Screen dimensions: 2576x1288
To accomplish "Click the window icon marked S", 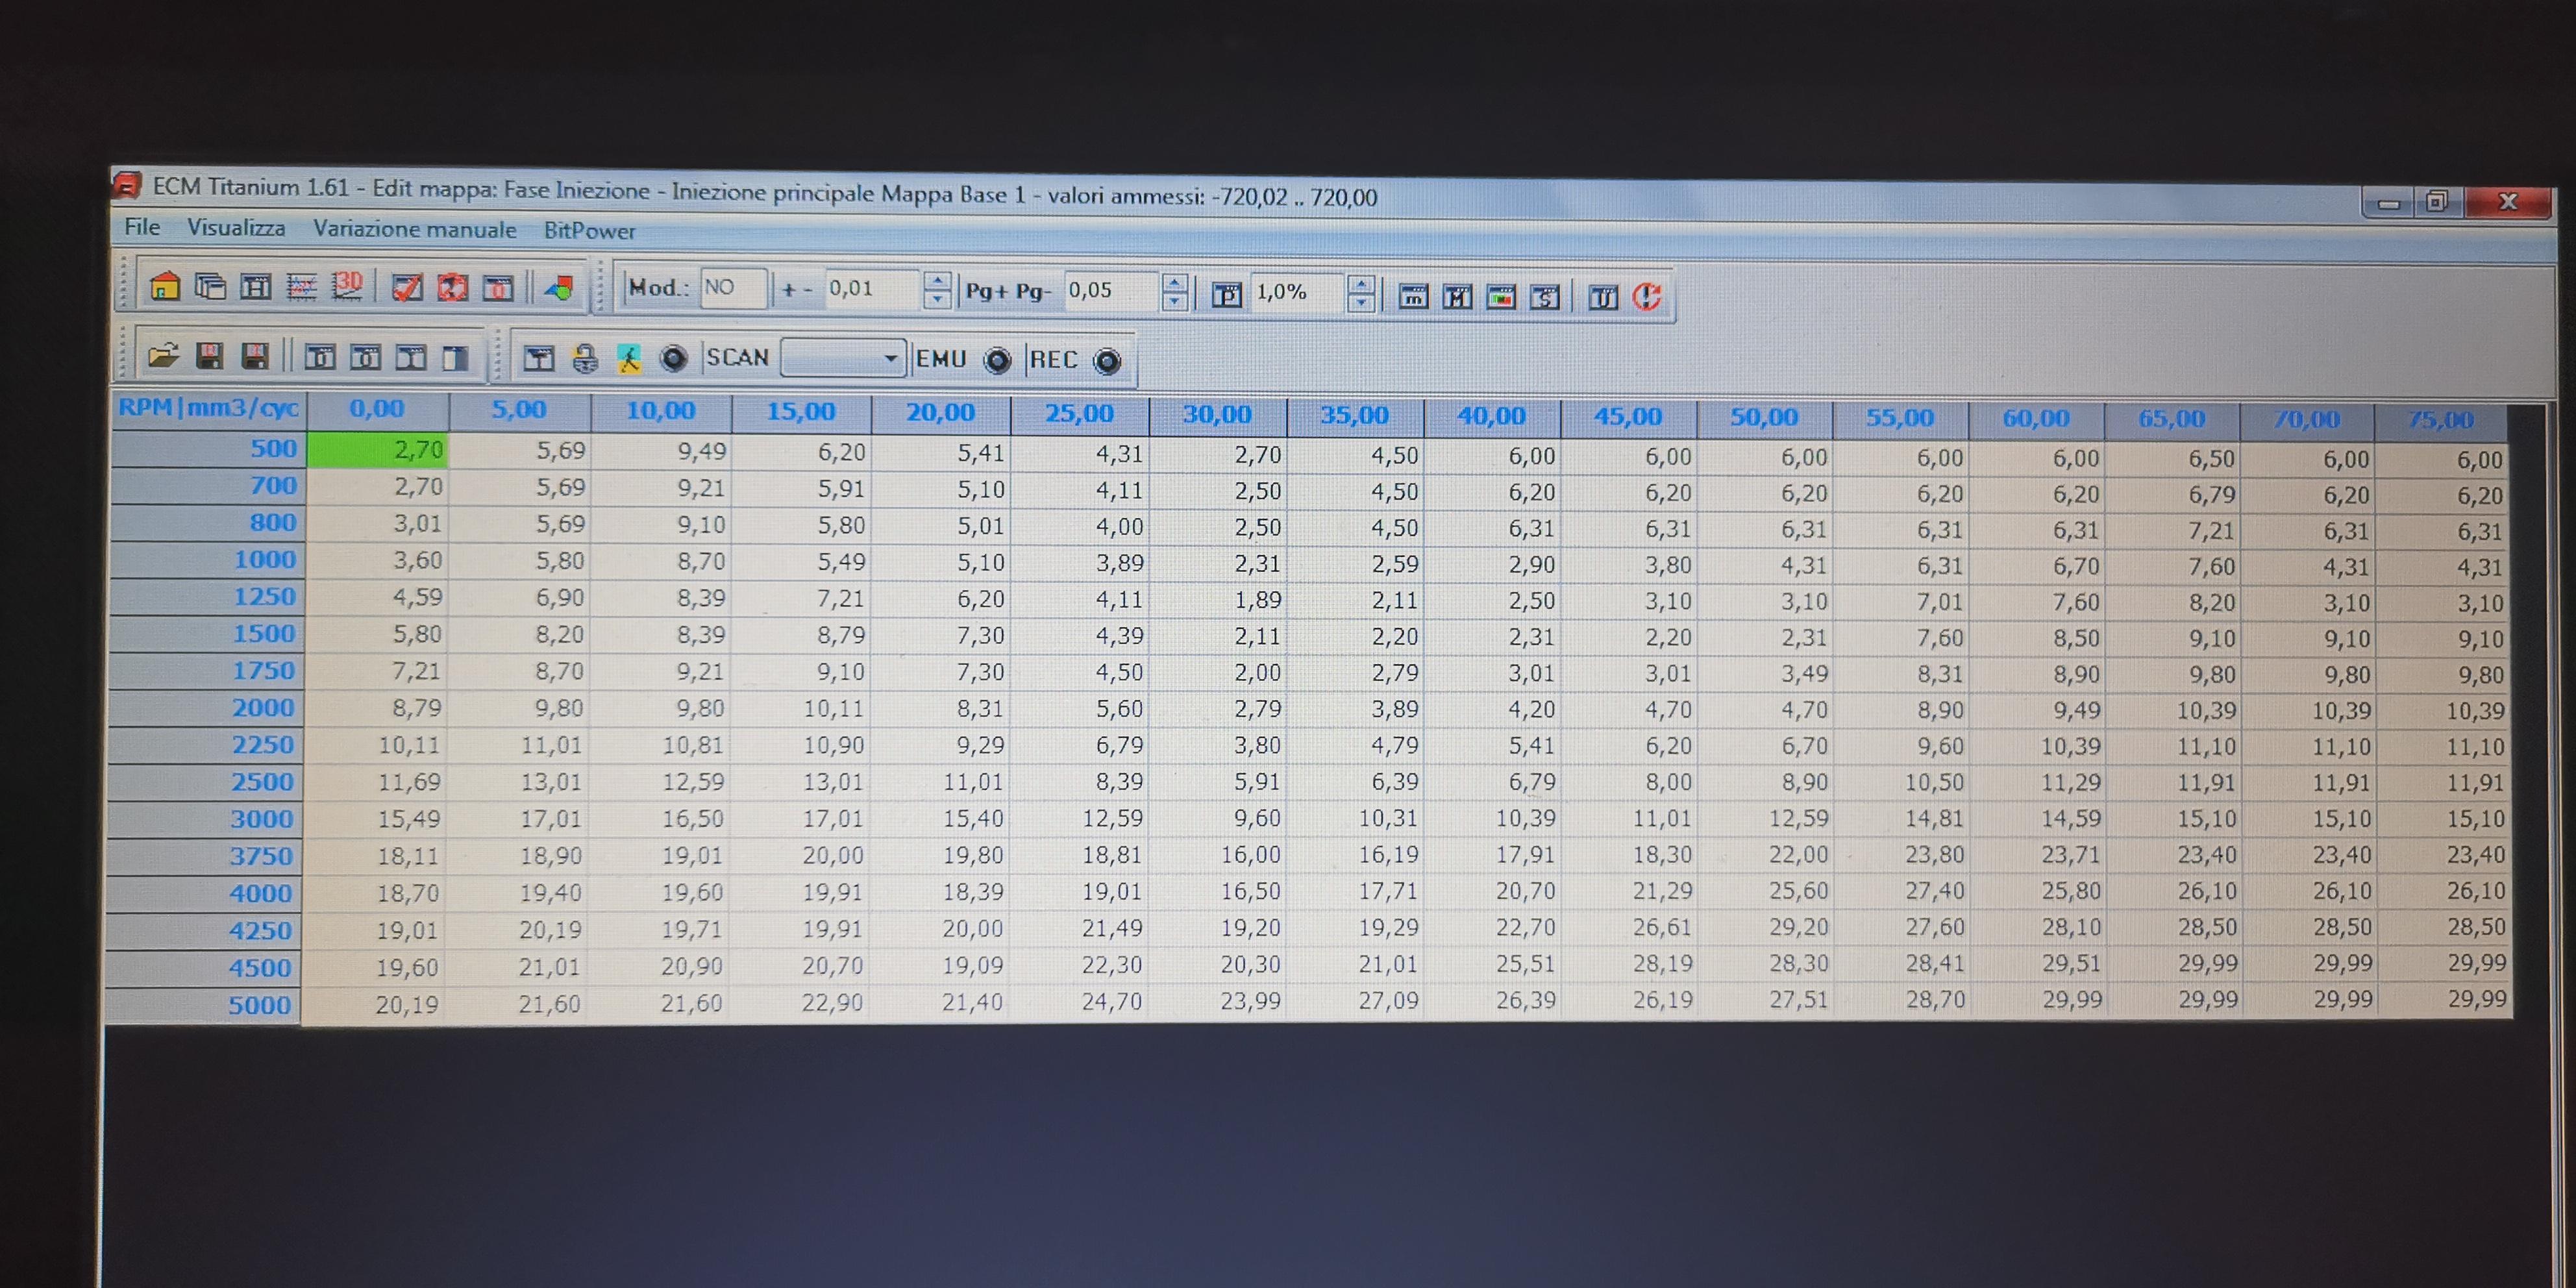I will point(1545,297).
